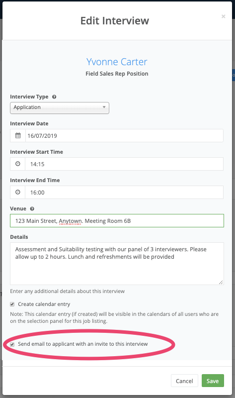Click the Save button
The height and width of the screenshot is (398, 235).
click(x=213, y=381)
